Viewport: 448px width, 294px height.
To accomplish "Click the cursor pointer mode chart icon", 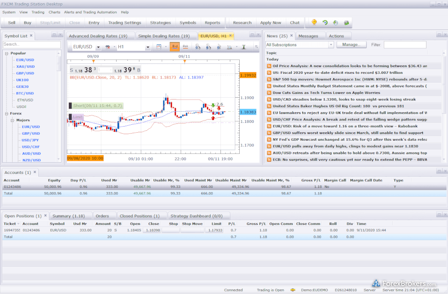I will tap(219, 47).
